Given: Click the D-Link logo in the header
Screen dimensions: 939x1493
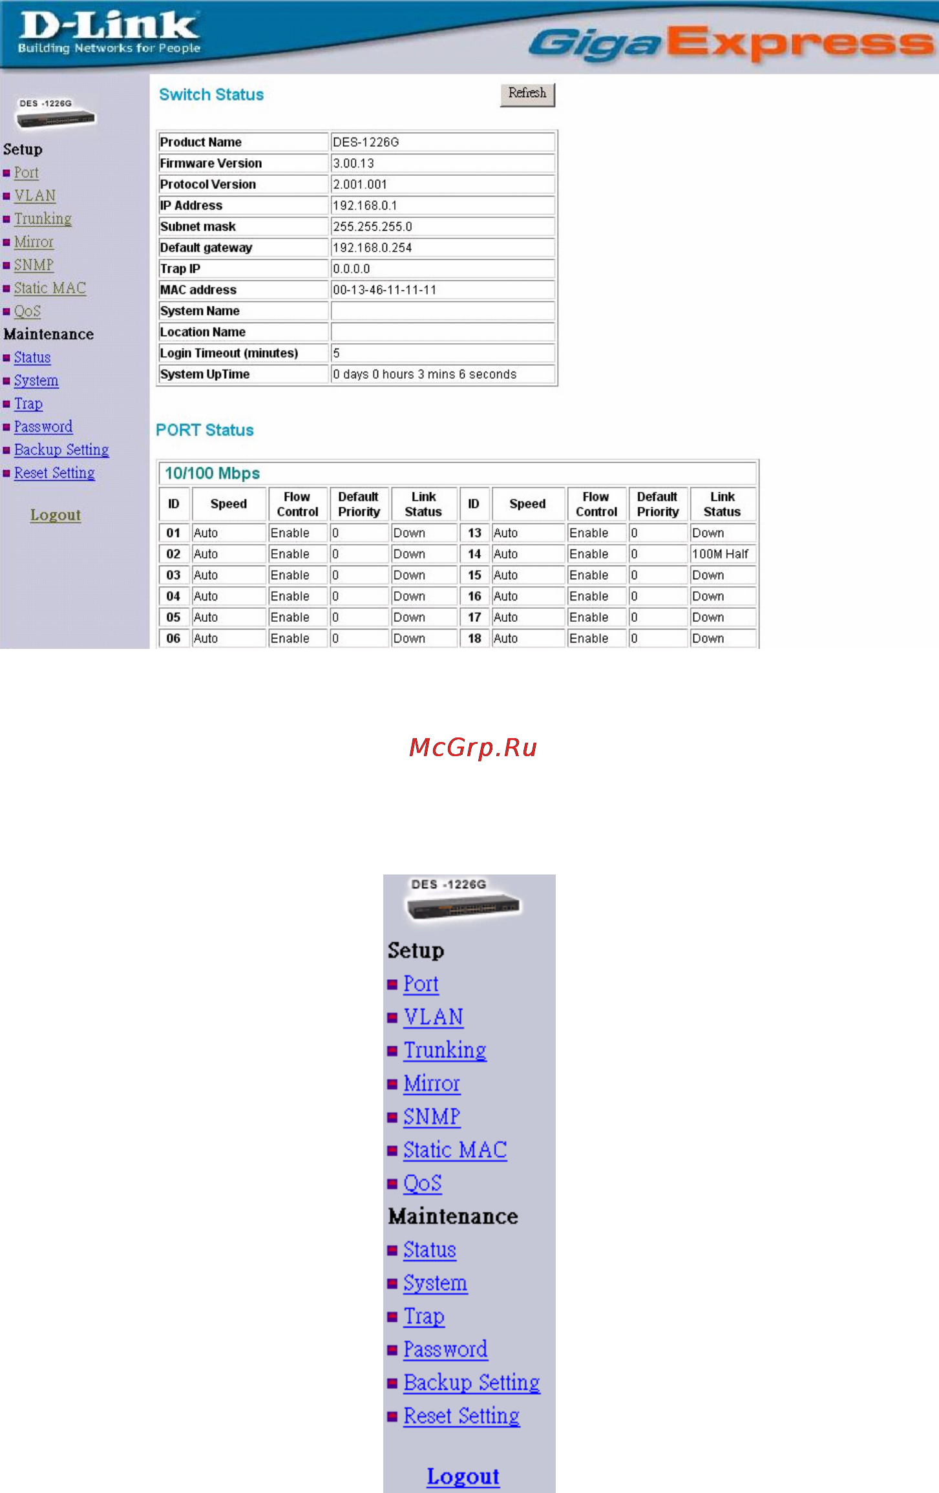Looking at the screenshot, I should pyautogui.click(x=109, y=32).
